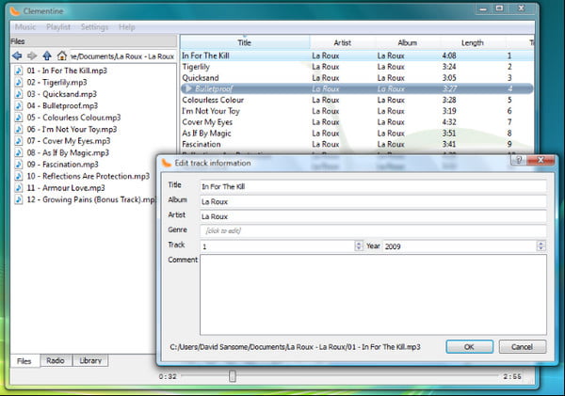Click the music icon beside 06 - I'm Not Your Toy.mp3
Image resolution: width=565 pixels, height=396 pixels.
(19, 129)
